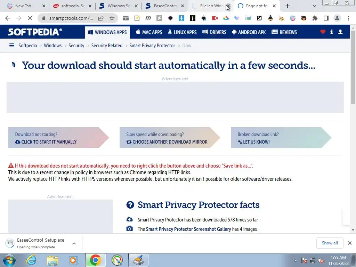The height and width of the screenshot is (267, 356).
Task: Open the notepad-with-pencil extension icon
Action: tap(137, 18)
